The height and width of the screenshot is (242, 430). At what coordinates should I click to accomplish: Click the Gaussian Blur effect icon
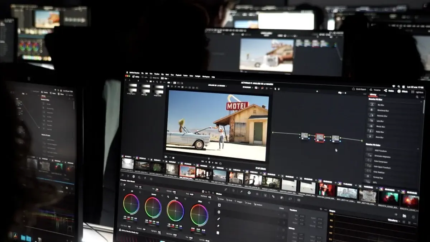pyautogui.click(x=372, y=115)
